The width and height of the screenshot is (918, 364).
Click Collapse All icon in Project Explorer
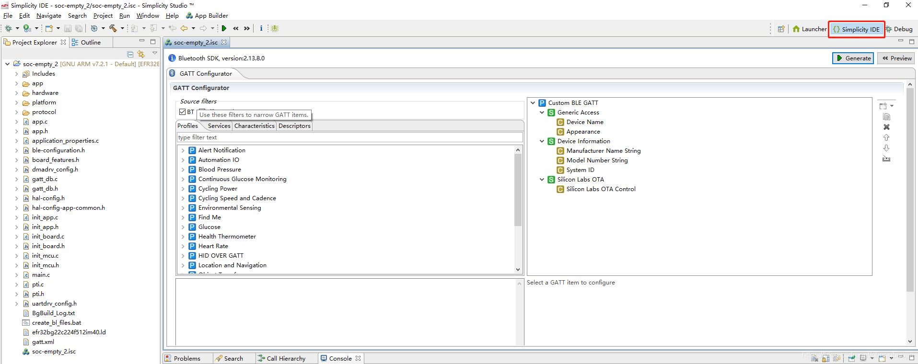point(130,54)
